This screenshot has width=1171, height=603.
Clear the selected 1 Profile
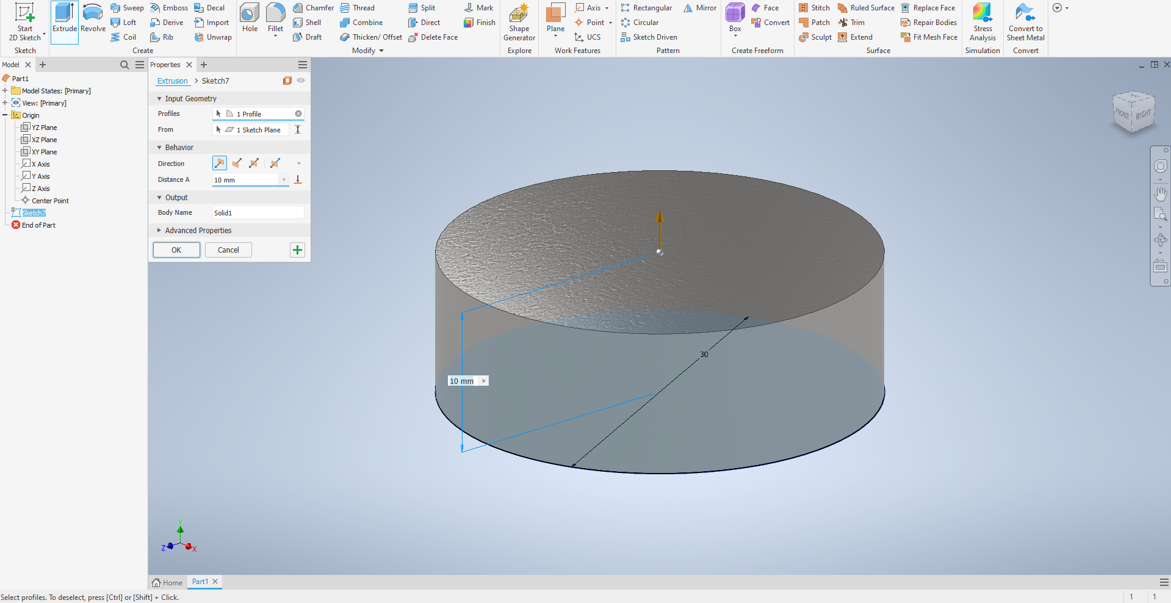298,114
